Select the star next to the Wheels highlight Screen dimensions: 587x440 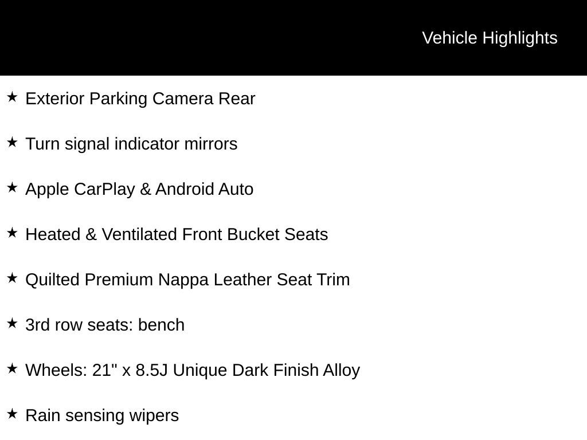point(12,369)
